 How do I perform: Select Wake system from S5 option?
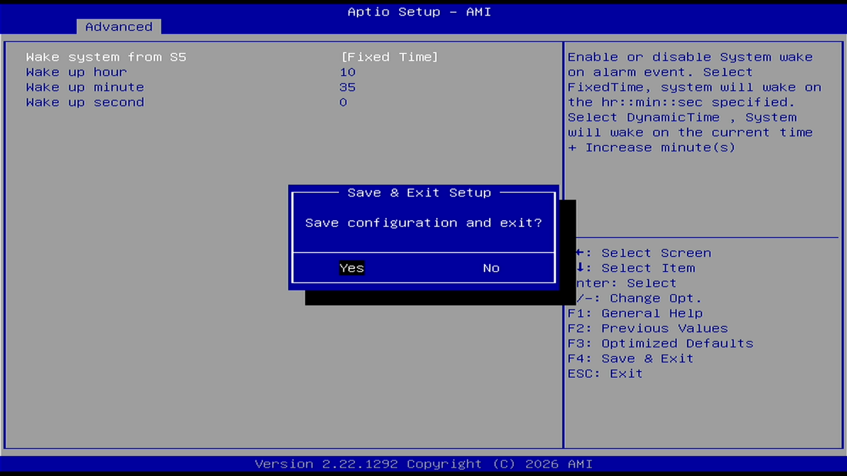pyautogui.click(x=106, y=57)
